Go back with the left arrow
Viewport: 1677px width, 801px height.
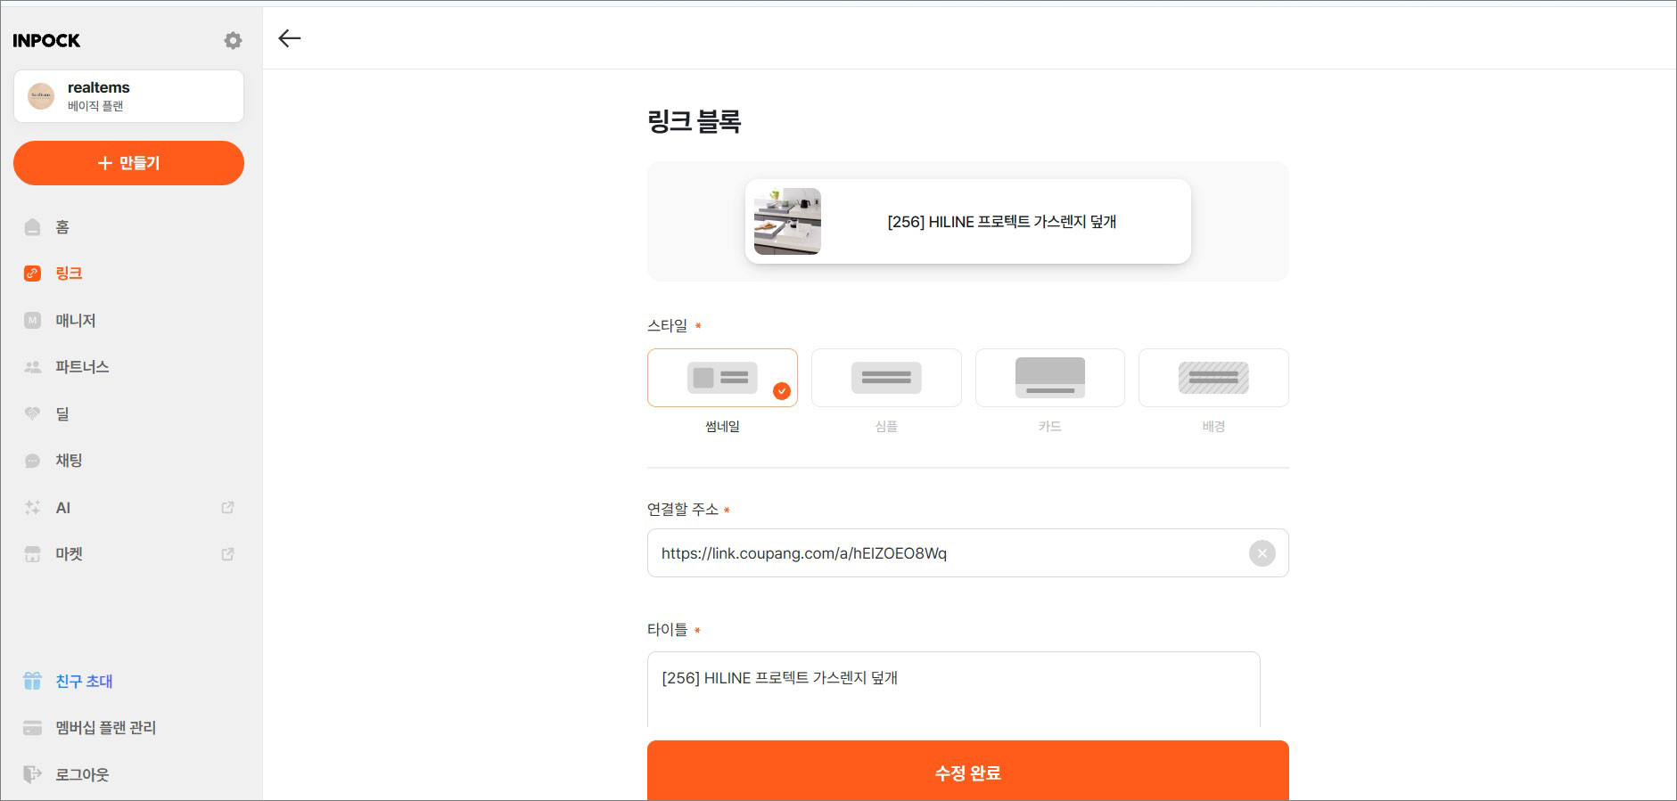(290, 38)
